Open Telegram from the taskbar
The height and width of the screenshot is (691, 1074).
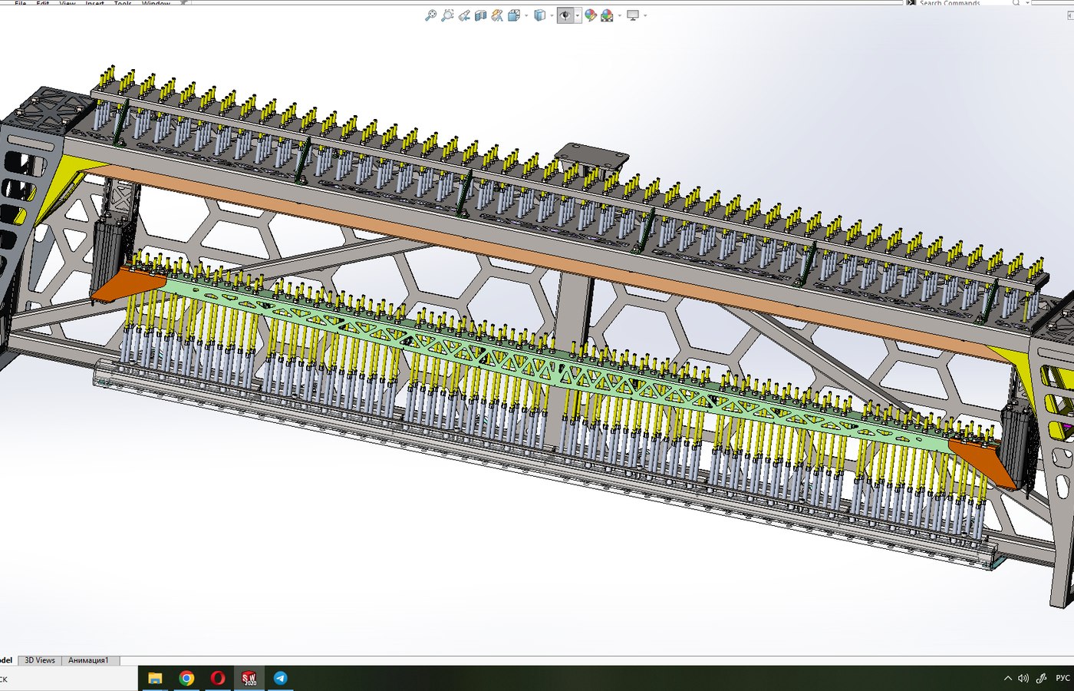(x=281, y=678)
